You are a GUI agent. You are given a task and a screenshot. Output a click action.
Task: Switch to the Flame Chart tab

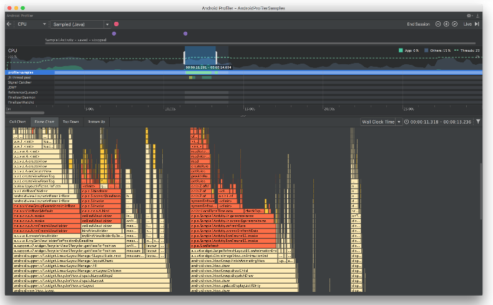(x=44, y=122)
